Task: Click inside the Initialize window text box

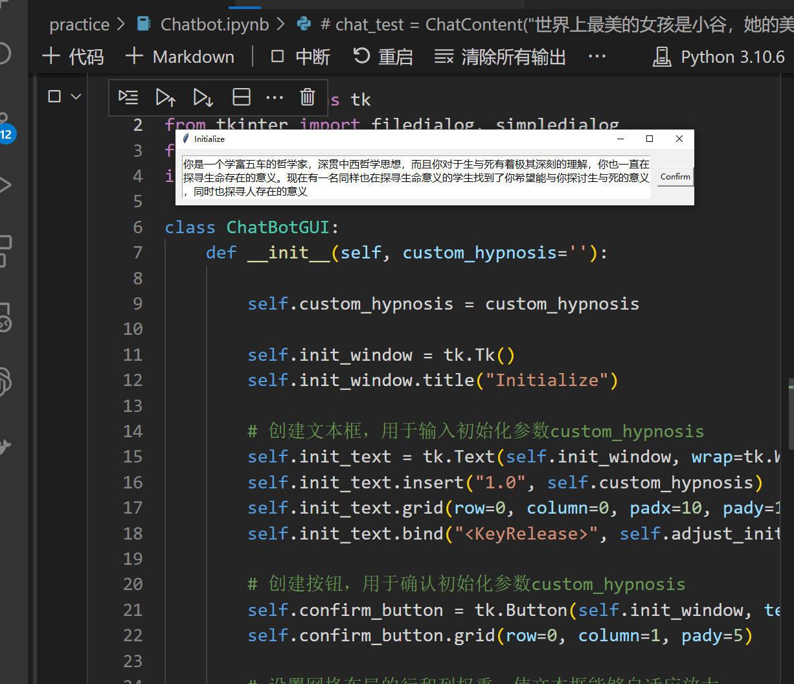Action: tap(416, 177)
